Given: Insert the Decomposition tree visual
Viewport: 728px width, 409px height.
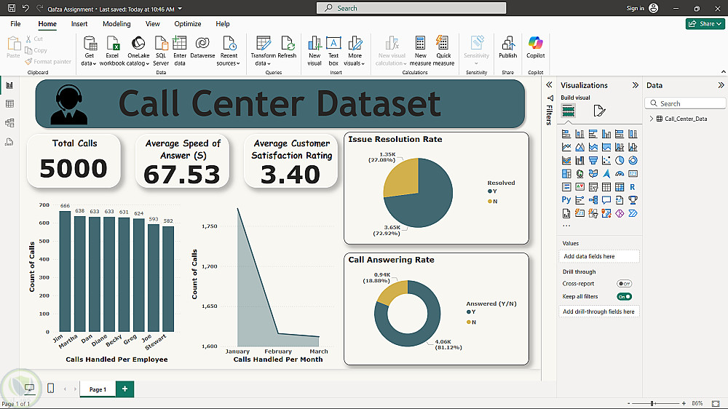Looking at the screenshot, I should [x=593, y=200].
